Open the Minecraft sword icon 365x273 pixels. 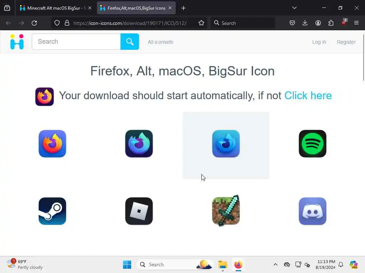(226, 210)
